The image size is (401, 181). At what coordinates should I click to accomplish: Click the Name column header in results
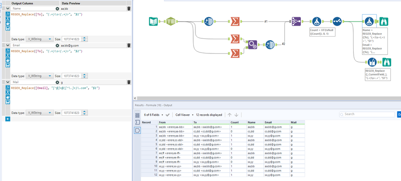pyautogui.click(x=255, y=122)
